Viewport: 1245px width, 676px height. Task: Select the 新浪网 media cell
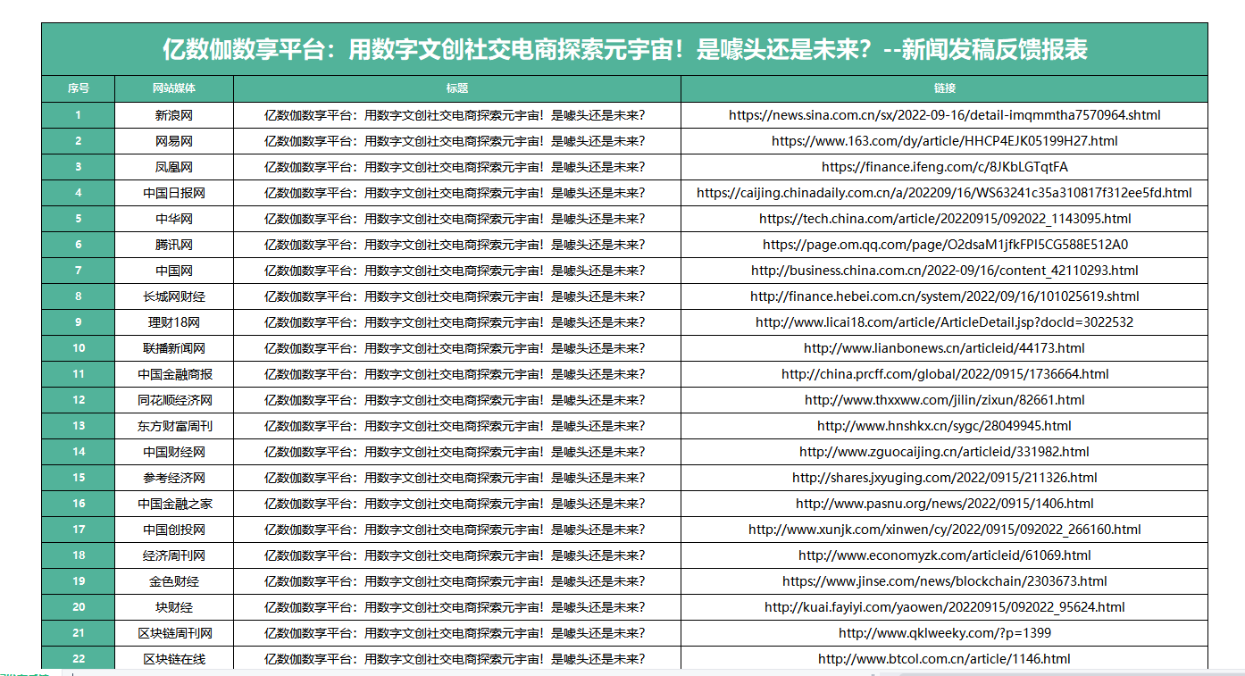[x=174, y=115]
